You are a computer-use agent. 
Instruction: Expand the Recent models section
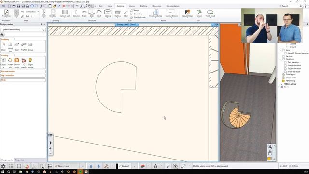[23, 71]
